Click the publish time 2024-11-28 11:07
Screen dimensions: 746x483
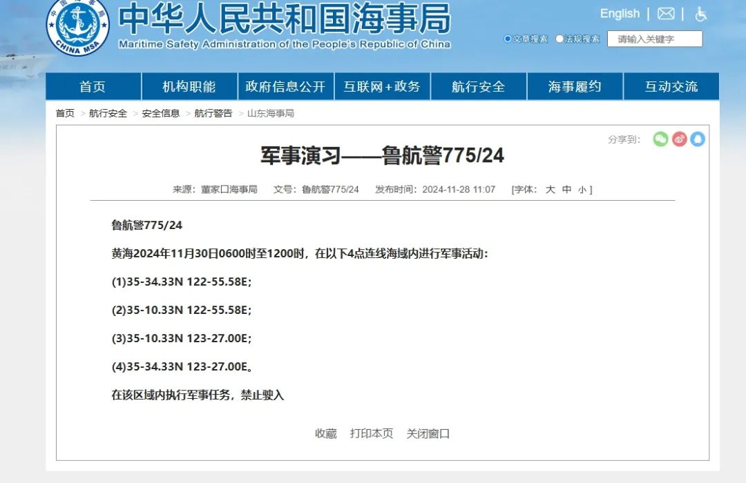click(x=459, y=190)
